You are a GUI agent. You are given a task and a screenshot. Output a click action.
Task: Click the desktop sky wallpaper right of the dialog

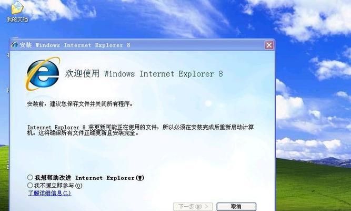click(314, 68)
